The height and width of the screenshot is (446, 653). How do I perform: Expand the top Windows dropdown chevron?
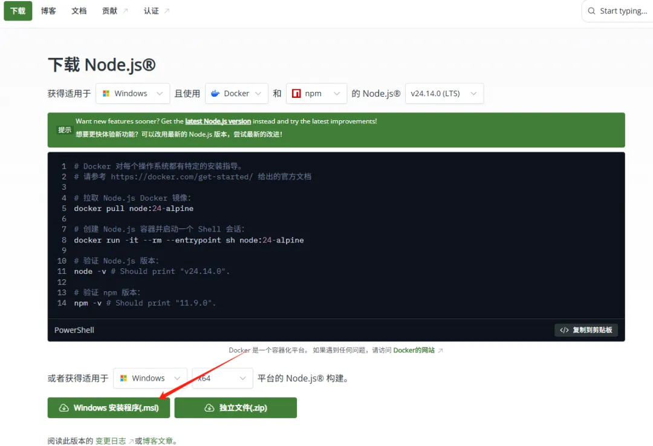coord(160,93)
